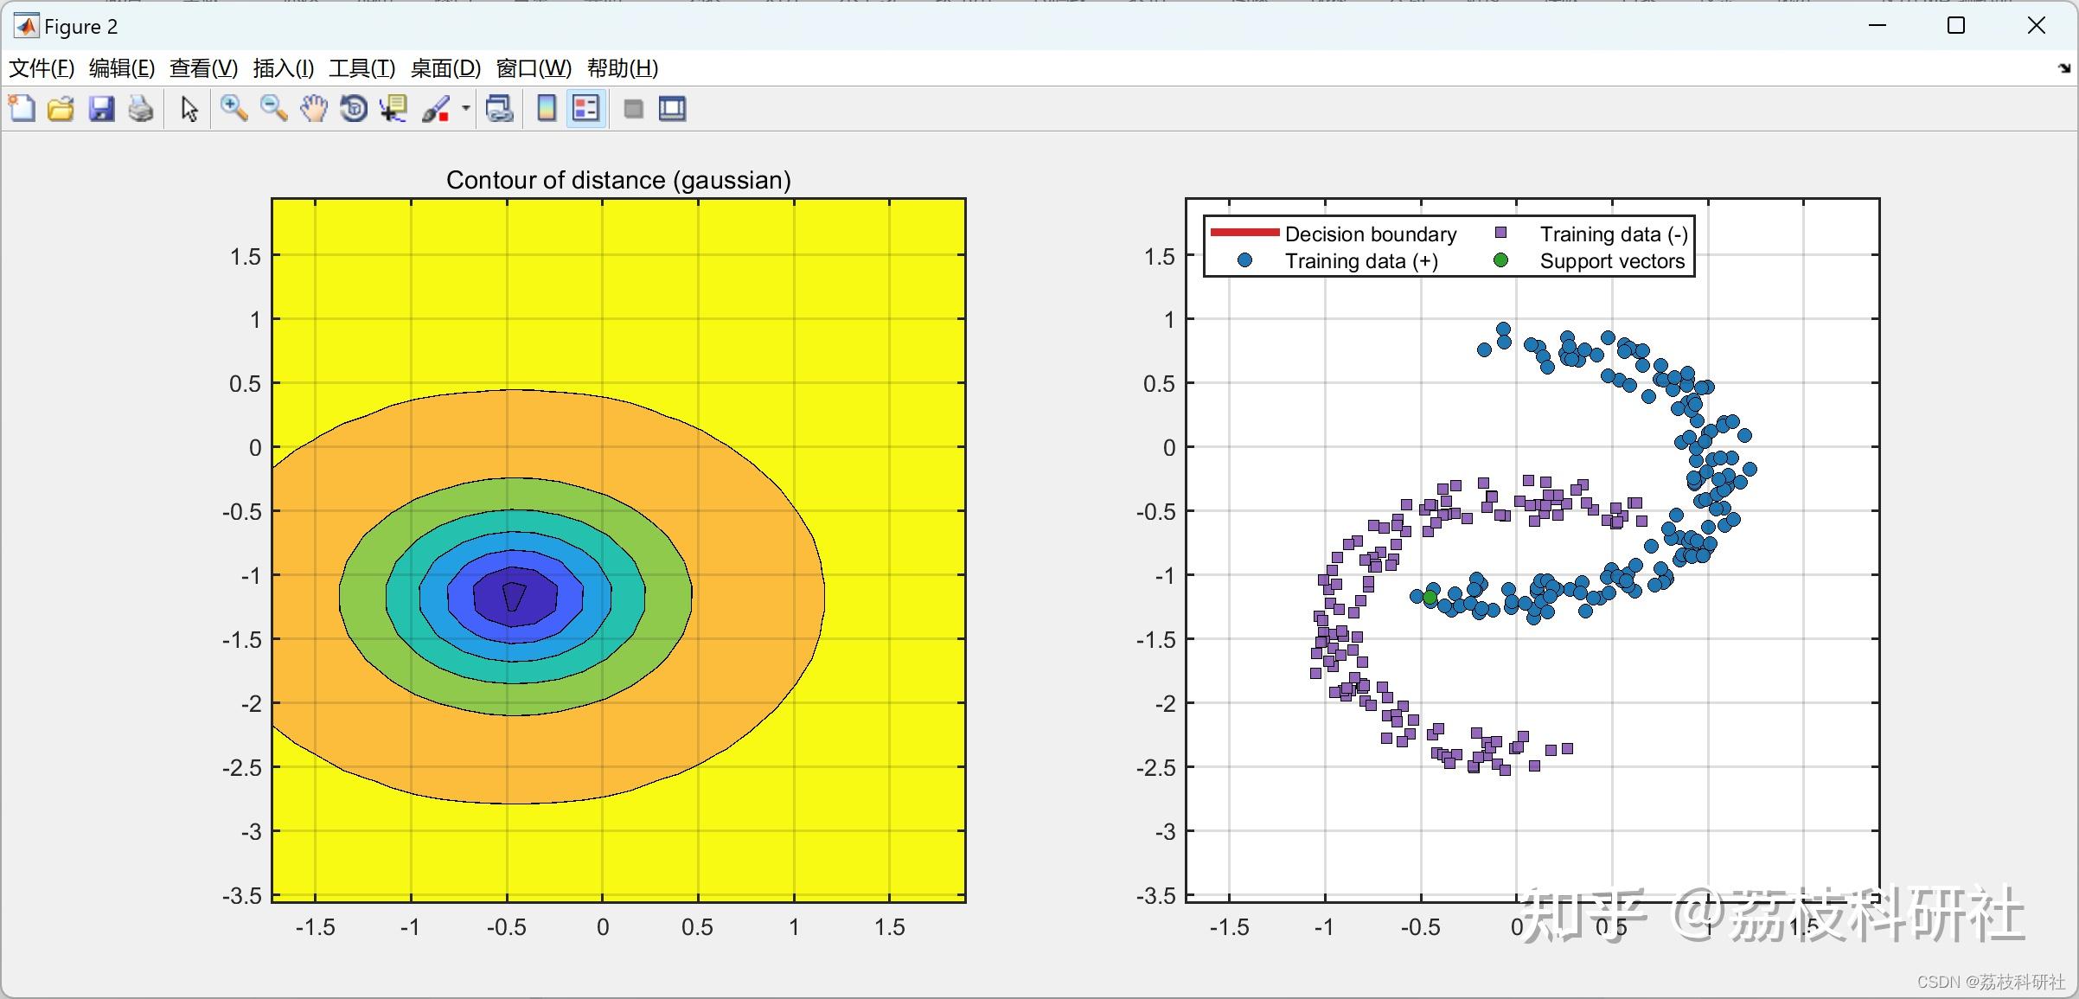Open the 工具(T) menu
Image resolution: width=2079 pixels, height=999 pixels.
[361, 68]
